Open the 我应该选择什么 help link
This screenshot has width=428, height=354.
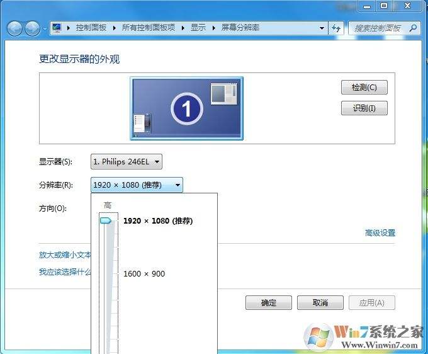65,271
